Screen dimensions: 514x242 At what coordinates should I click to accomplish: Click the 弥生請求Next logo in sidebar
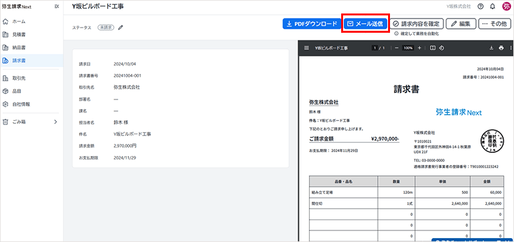[x=17, y=7]
